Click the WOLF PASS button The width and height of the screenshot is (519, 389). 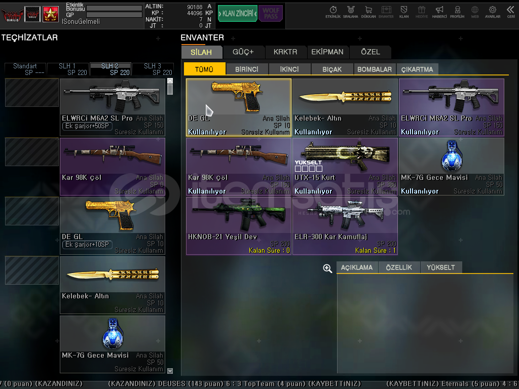click(x=271, y=14)
